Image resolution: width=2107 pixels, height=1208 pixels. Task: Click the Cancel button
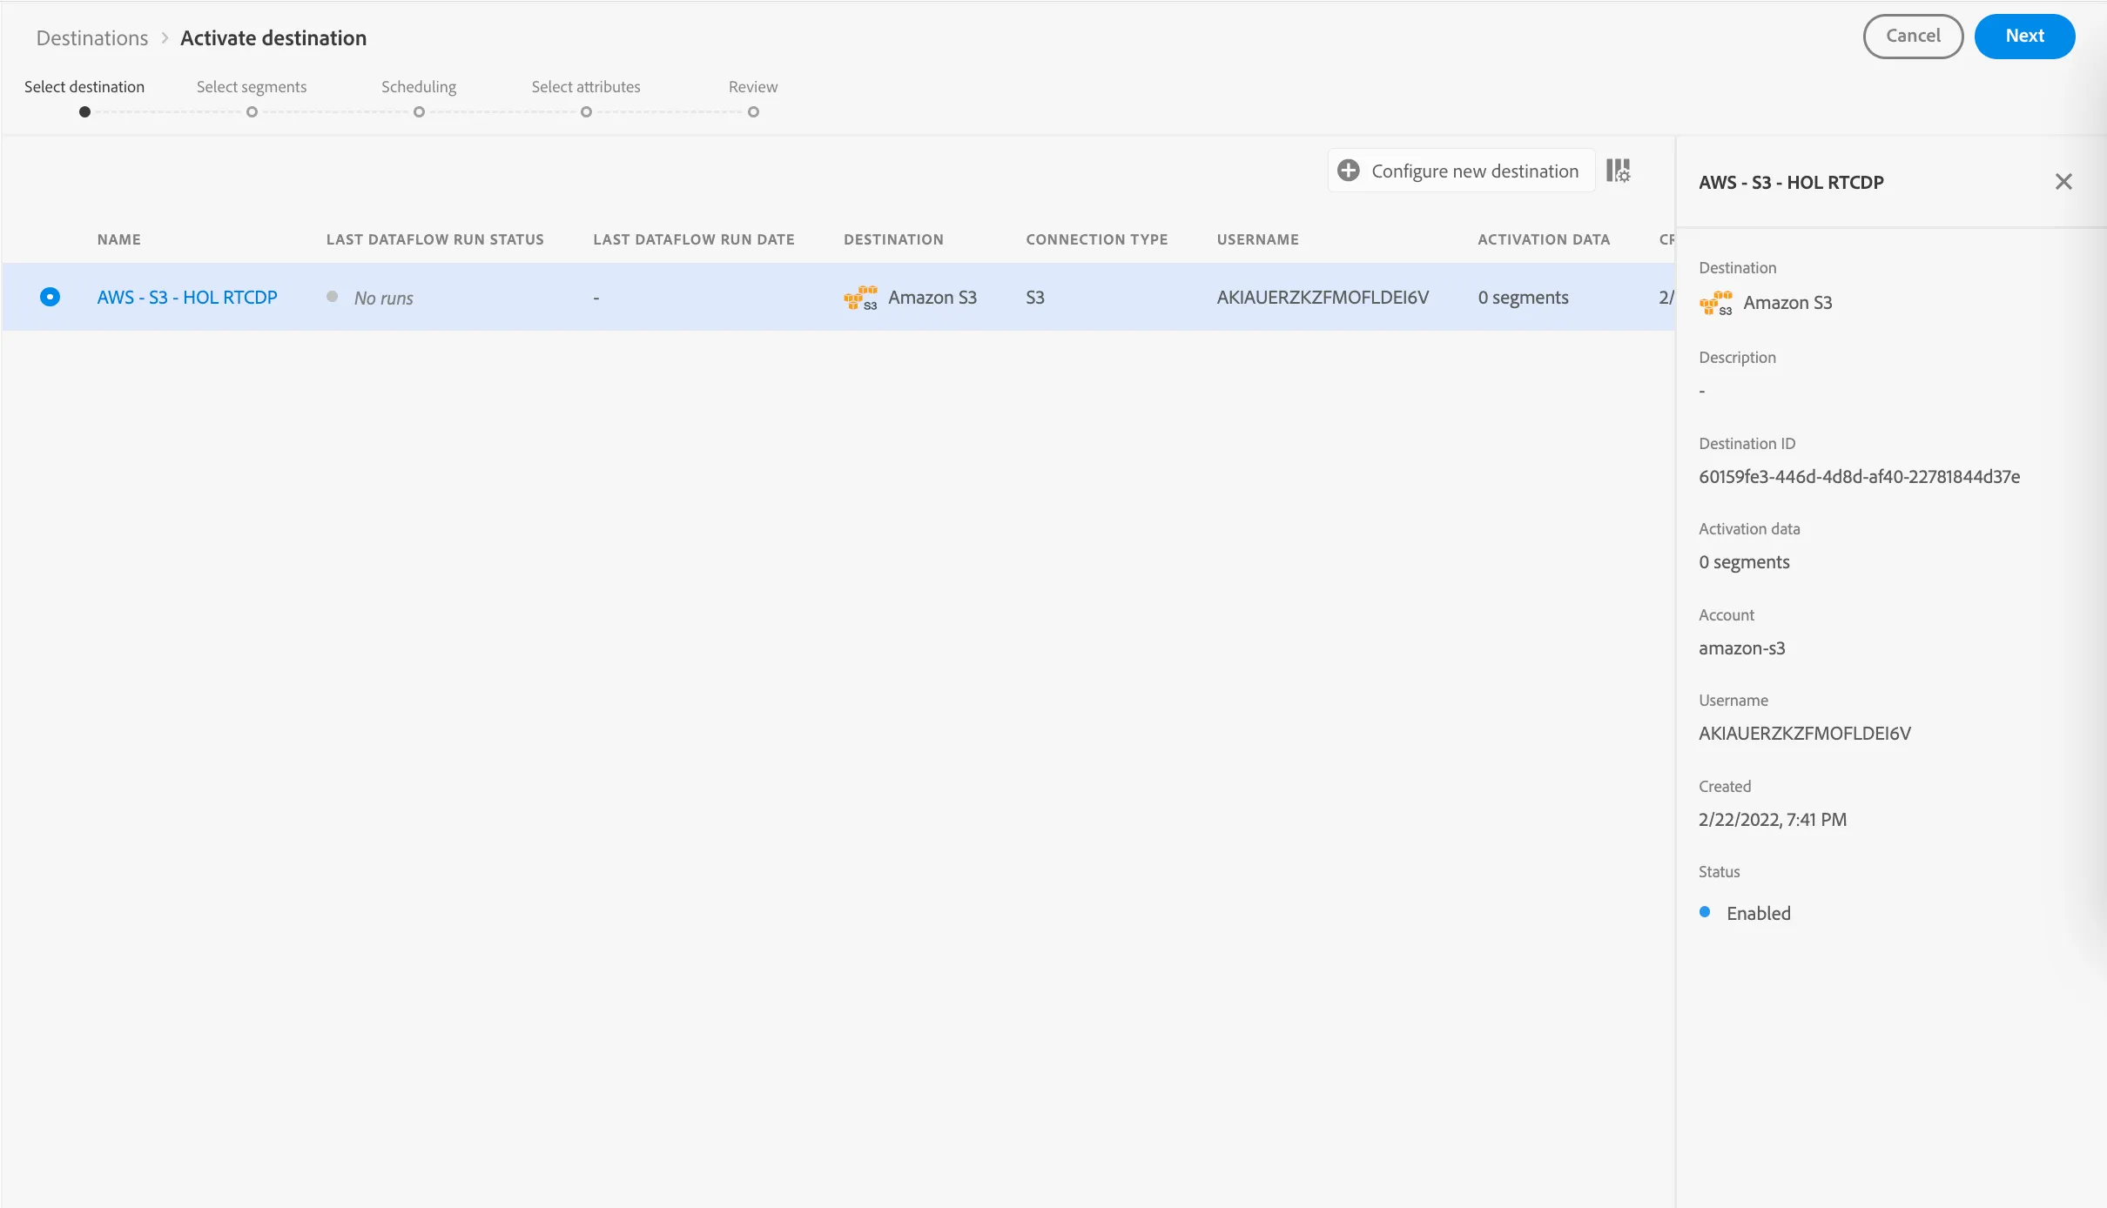click(1913, 37)
